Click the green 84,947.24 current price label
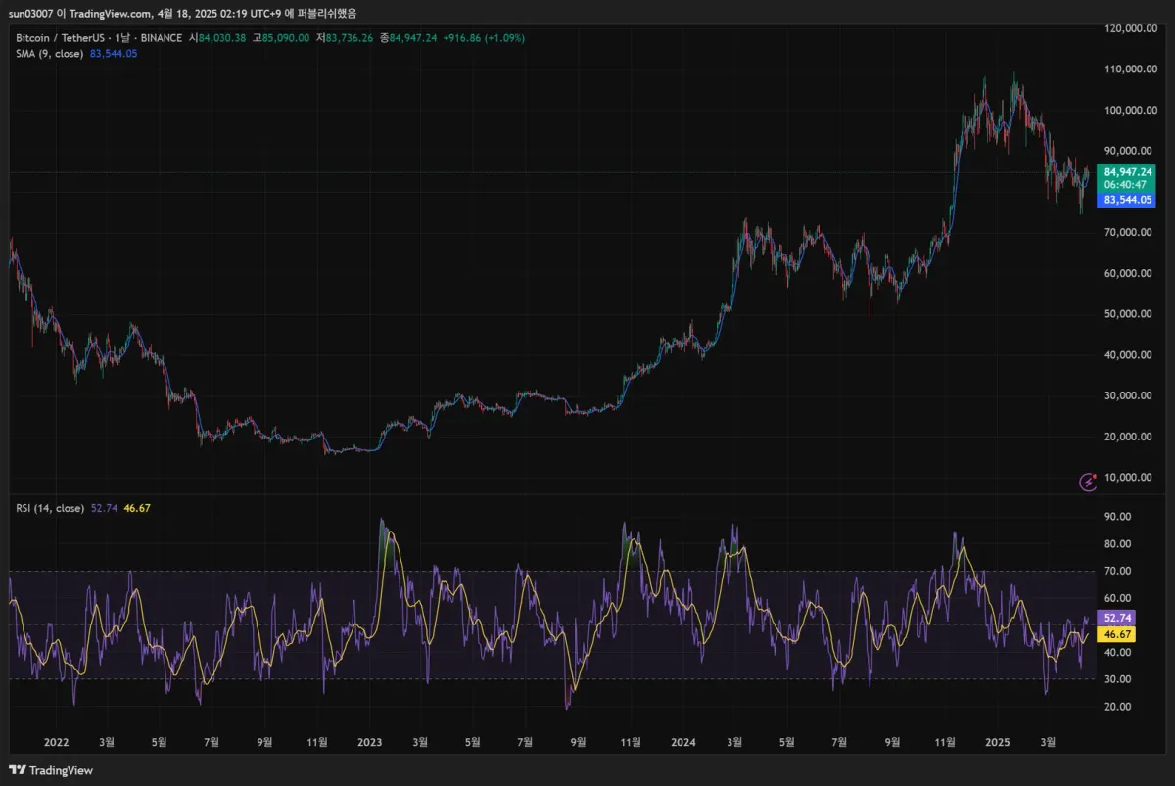1175x786 pixels. [1128, 171]
